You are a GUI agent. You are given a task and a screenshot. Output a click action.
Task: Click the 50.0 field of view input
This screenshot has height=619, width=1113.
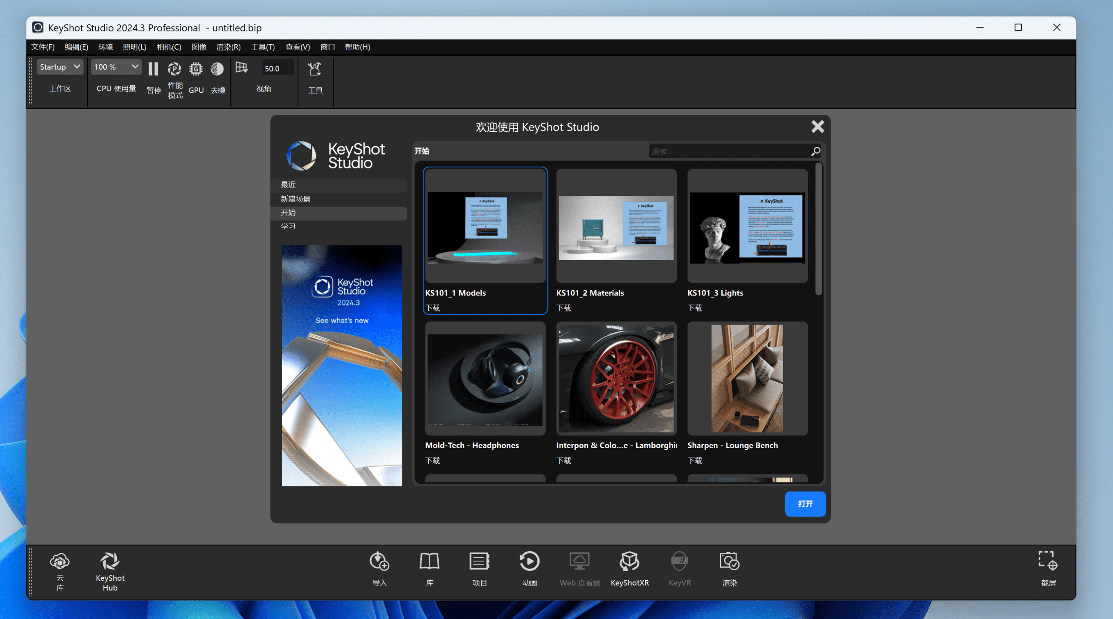click(x=277, y=68)
